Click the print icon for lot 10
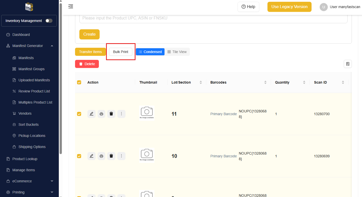 point(101,156)
